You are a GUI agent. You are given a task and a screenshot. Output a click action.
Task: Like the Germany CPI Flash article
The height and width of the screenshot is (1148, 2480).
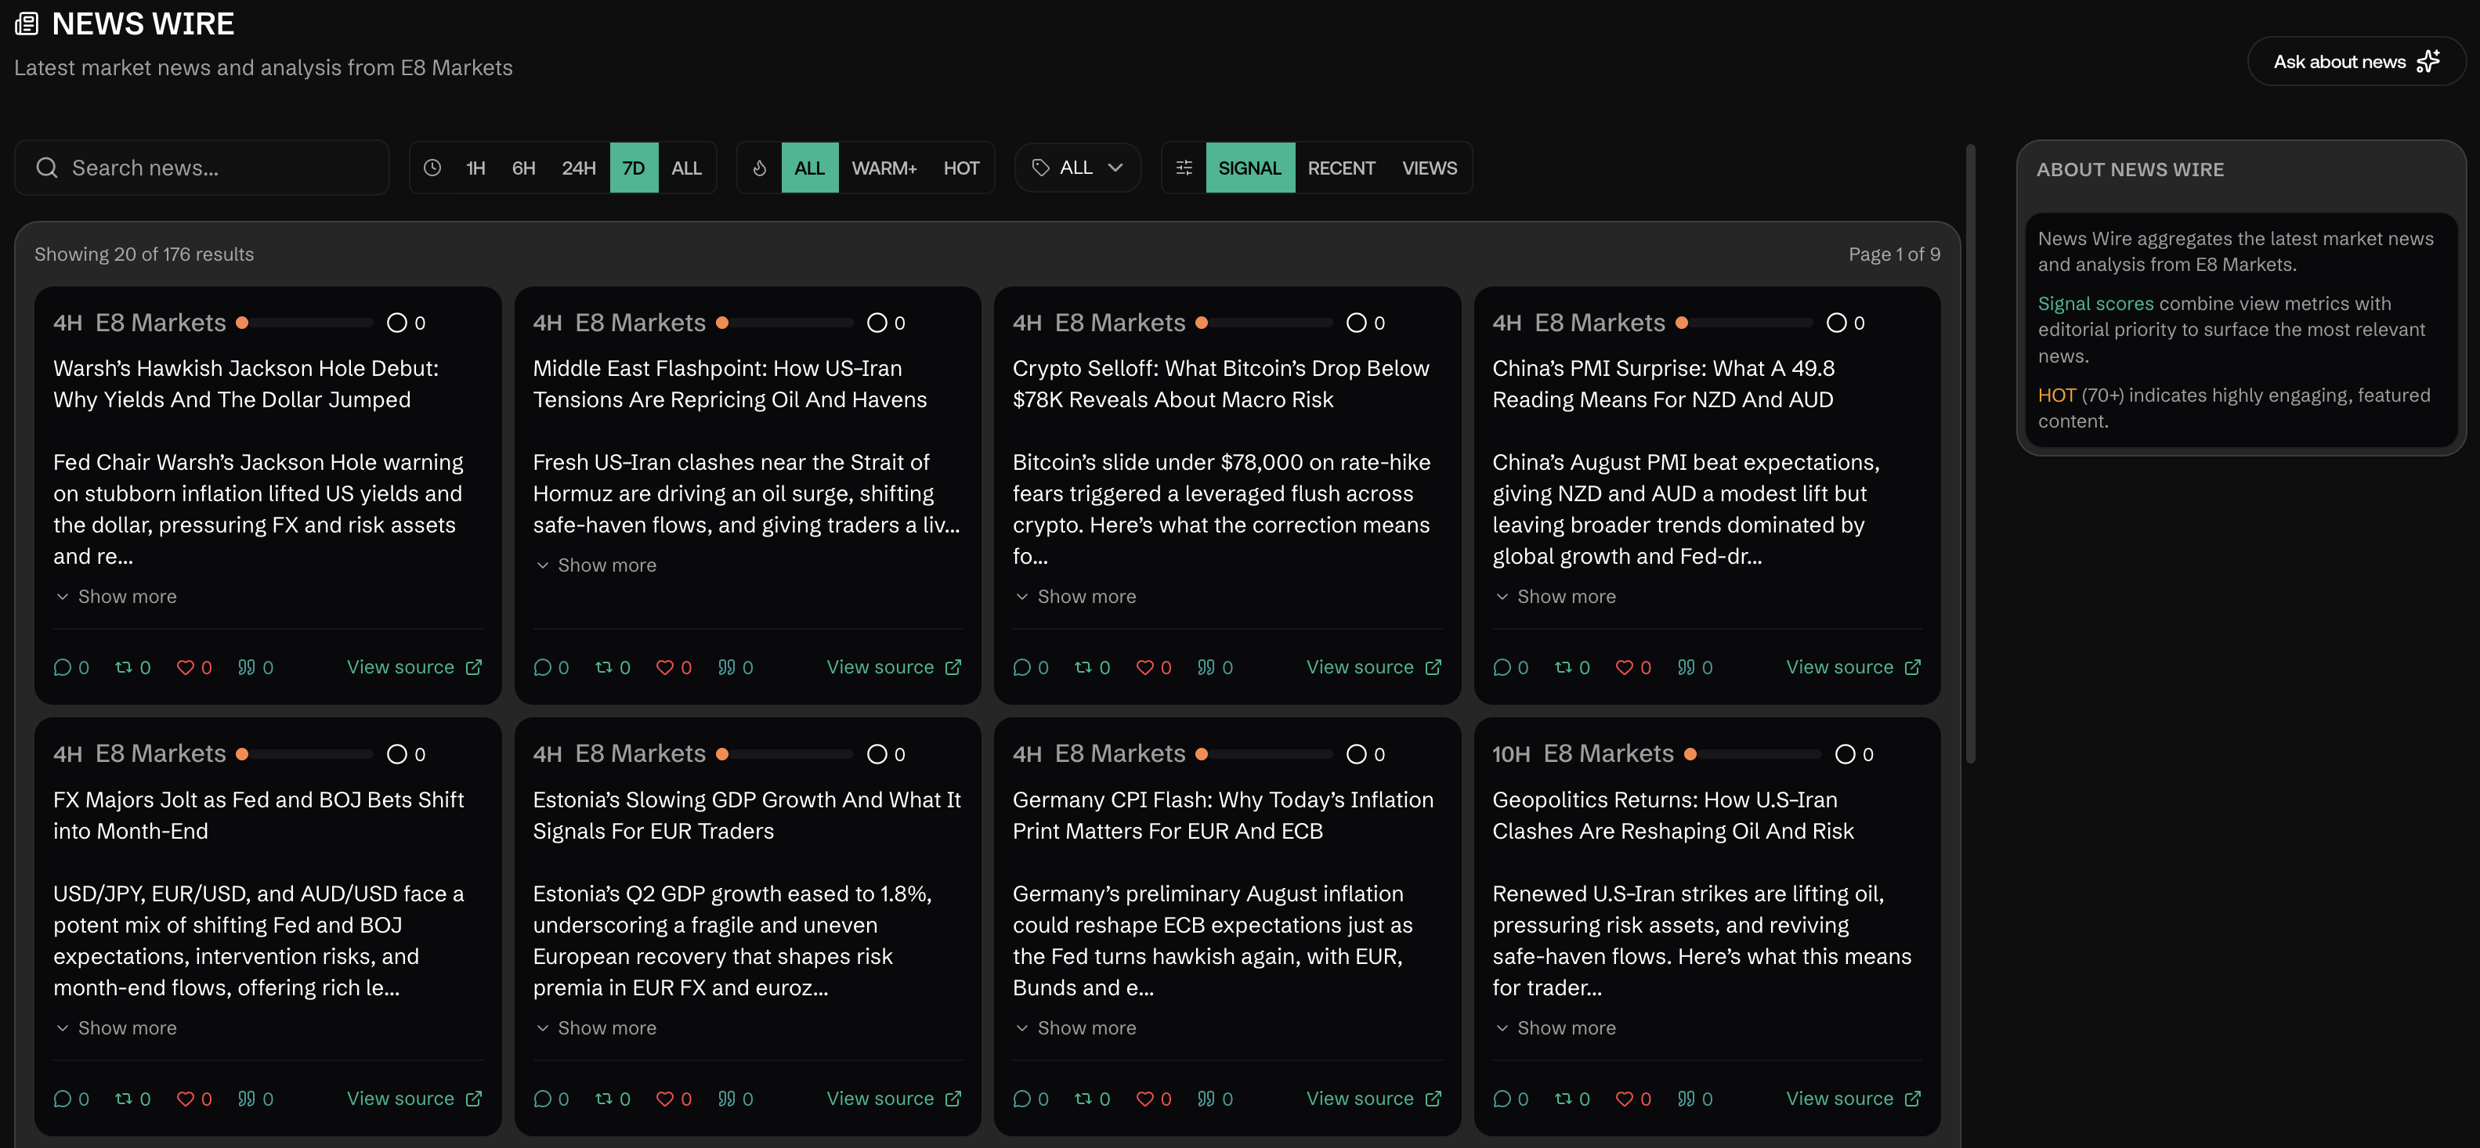coord(1144,1098)
